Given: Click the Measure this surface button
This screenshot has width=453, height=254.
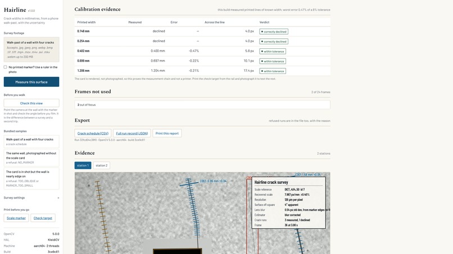Looking at the screenshot, I should (31, 82).
